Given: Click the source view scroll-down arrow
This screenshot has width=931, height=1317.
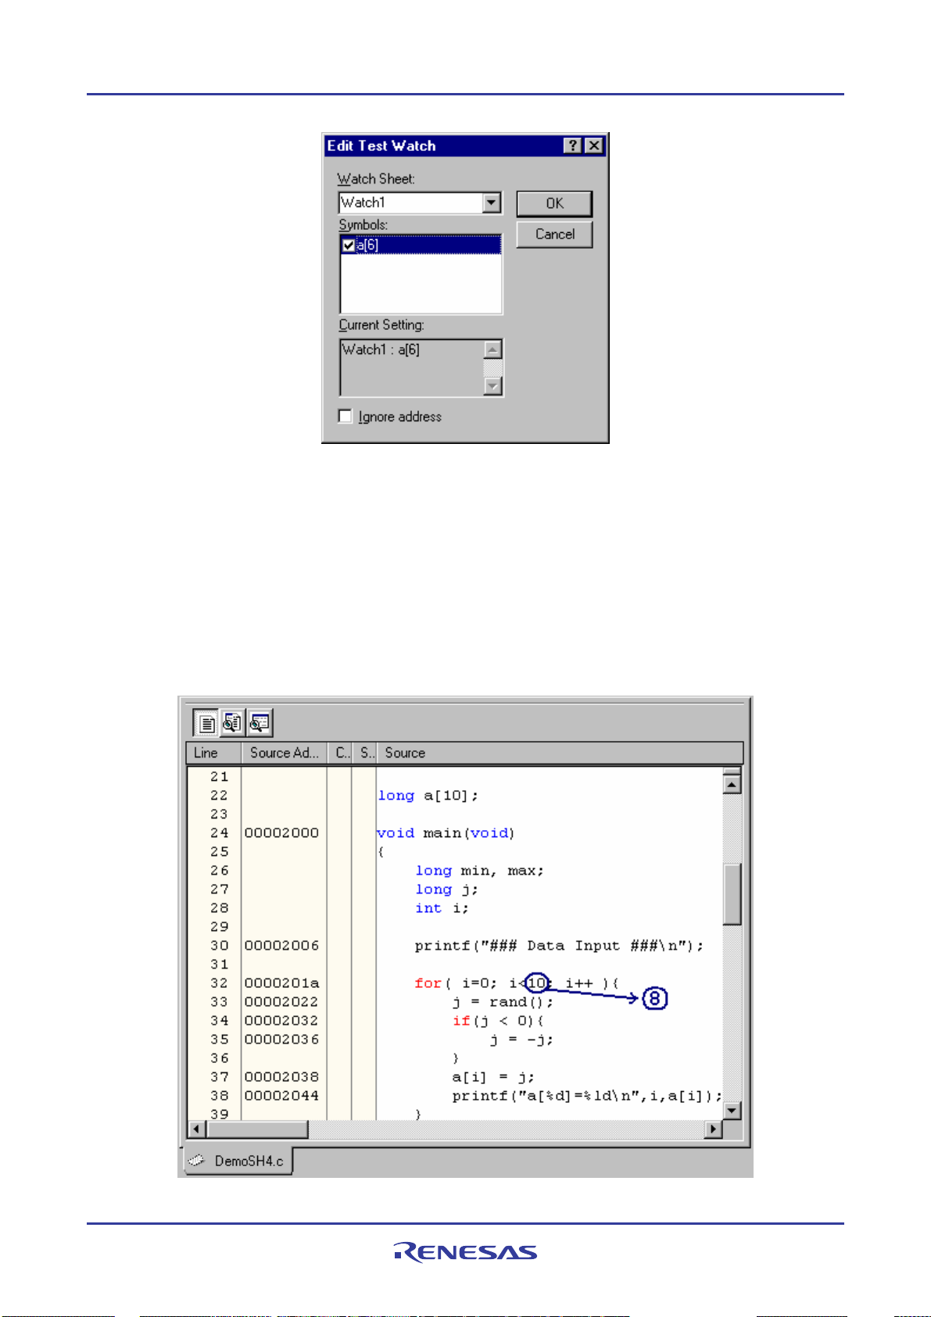Looking at the screenshot, I should 732,1111.
